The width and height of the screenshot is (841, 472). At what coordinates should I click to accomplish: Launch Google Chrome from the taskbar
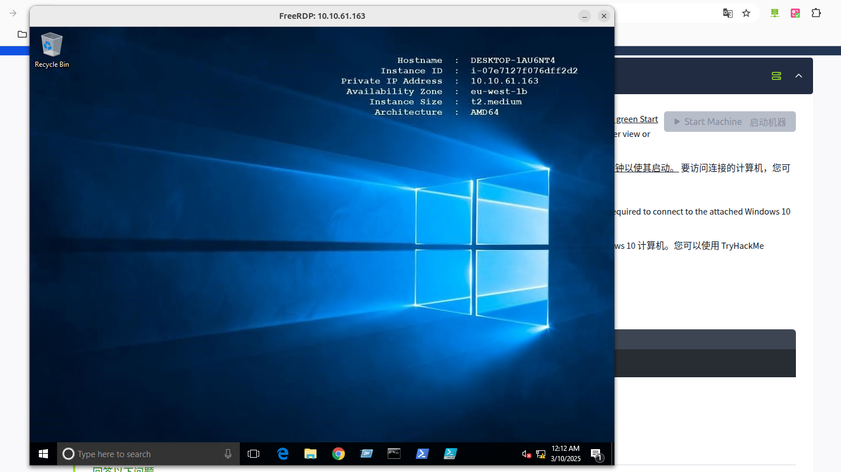(339, 454)
